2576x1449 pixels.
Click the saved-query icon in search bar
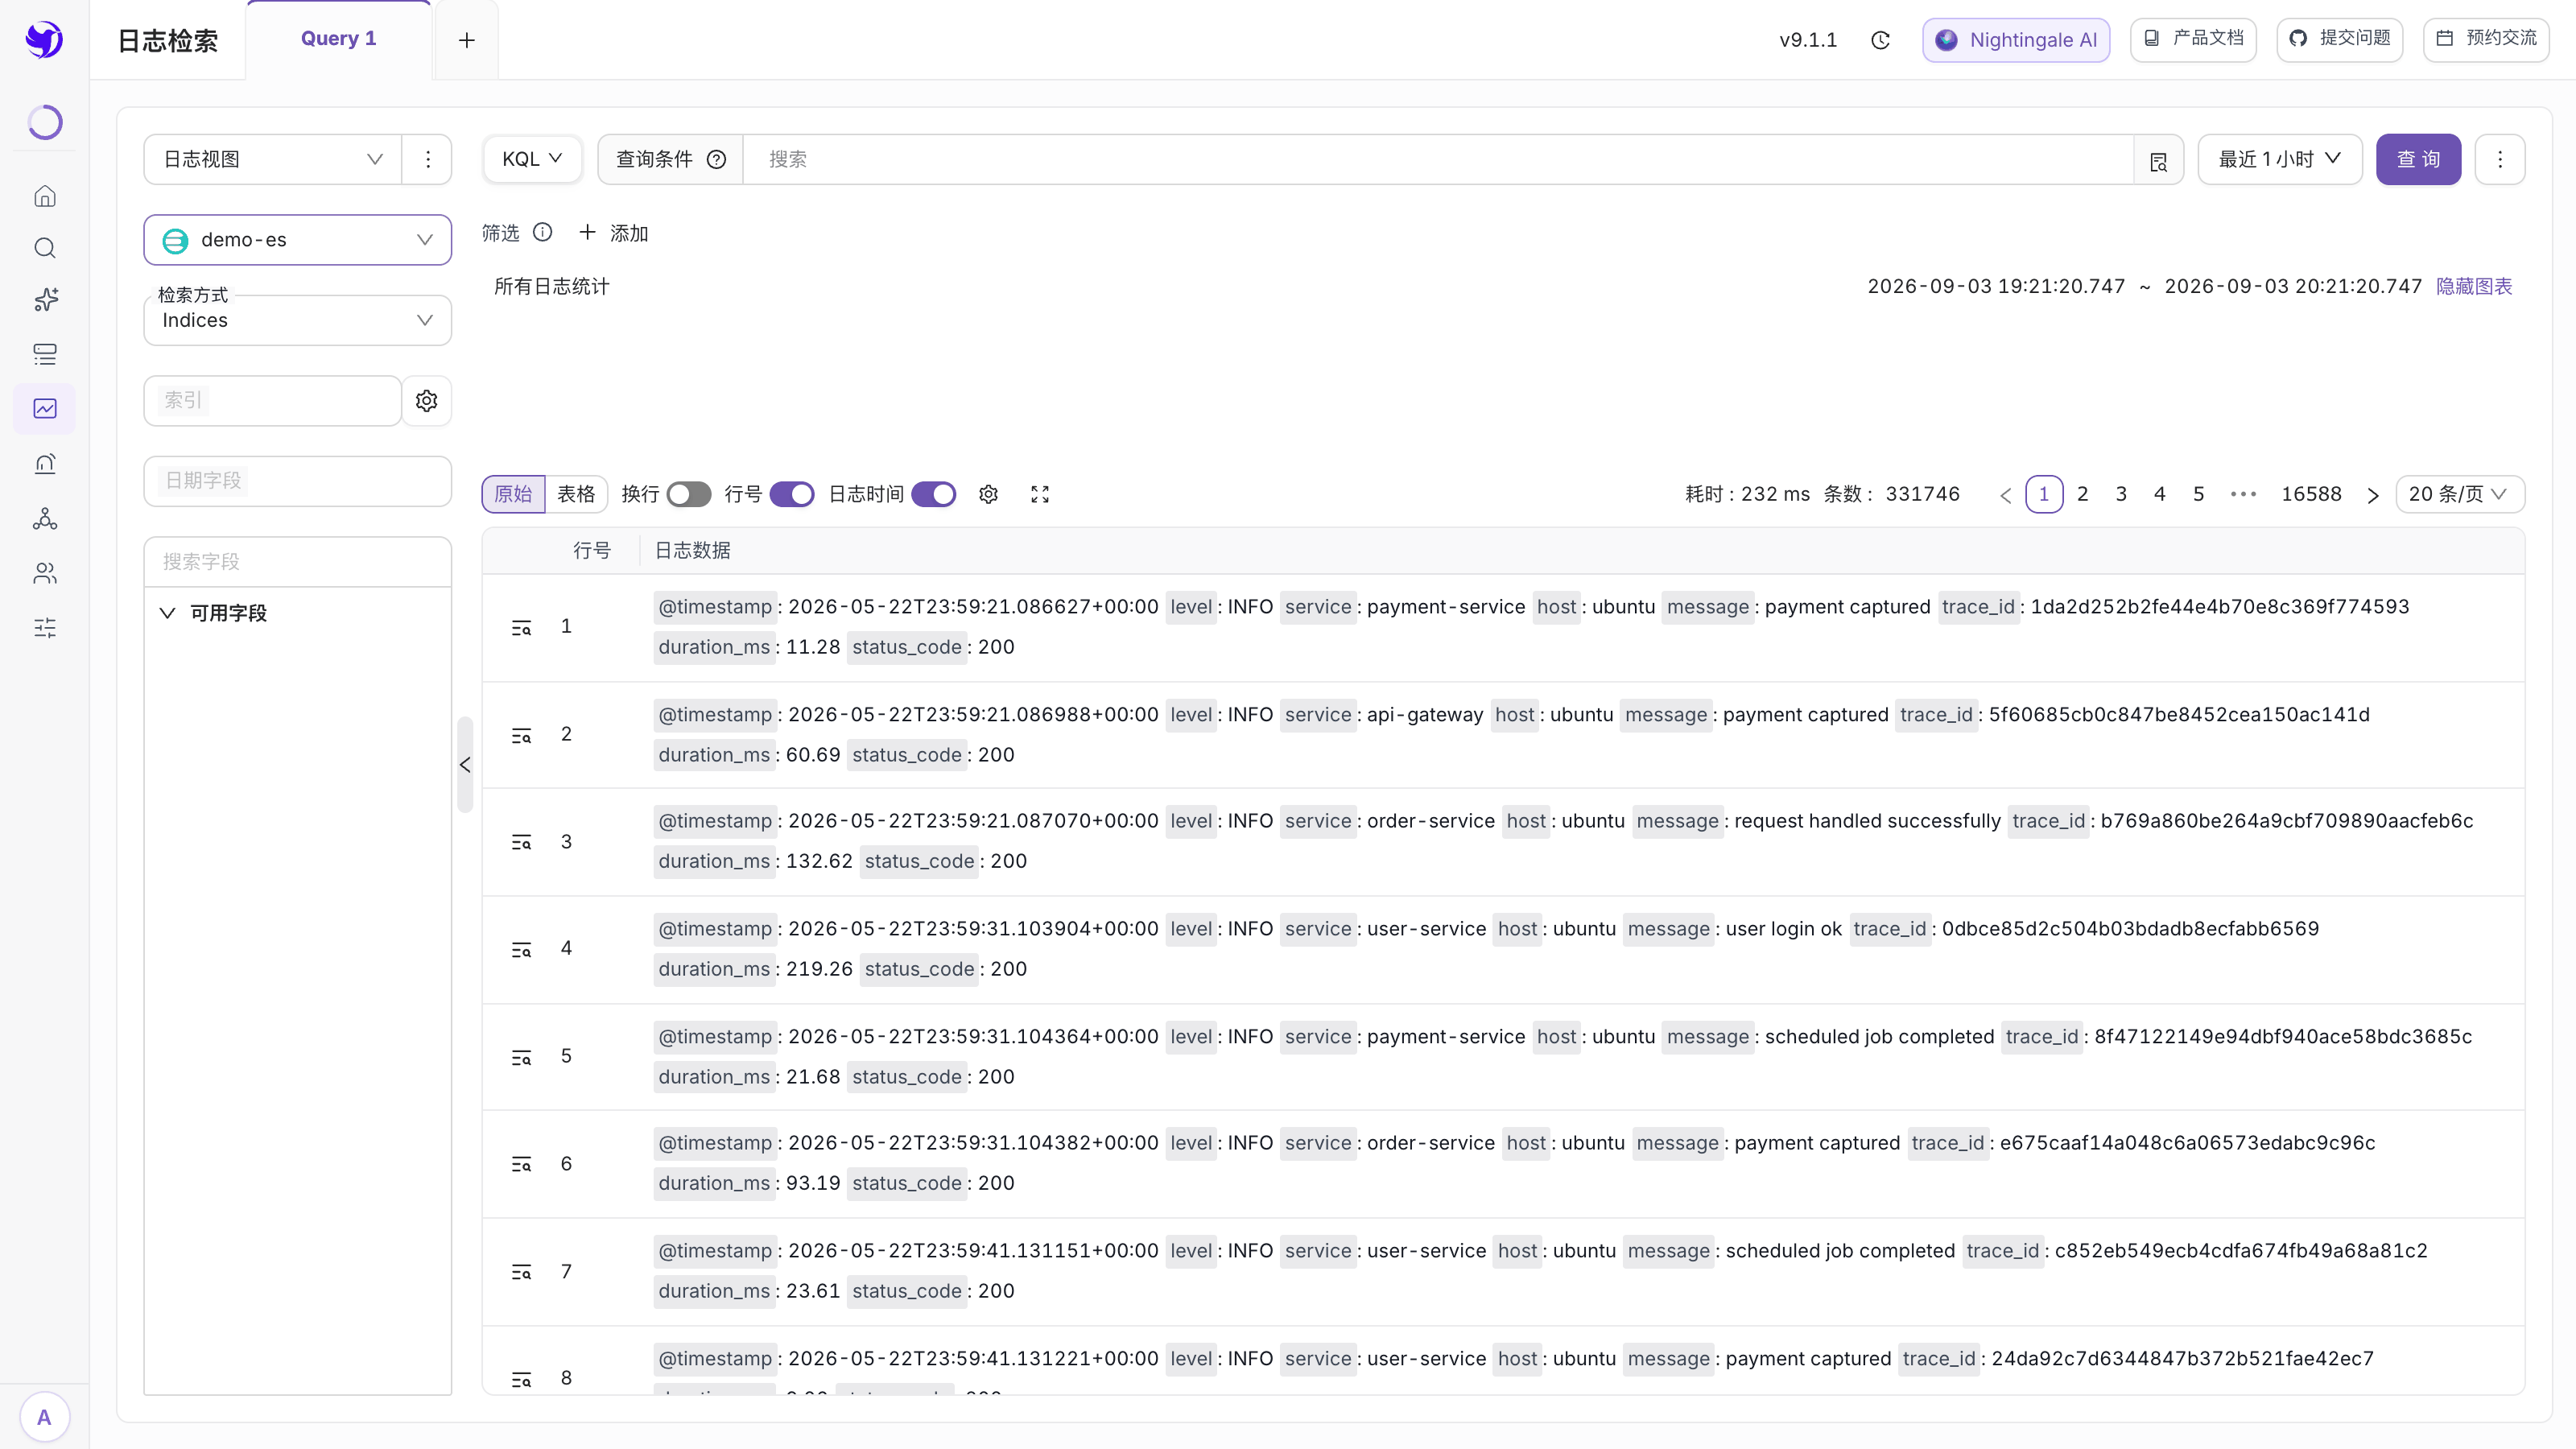(x=2158, y=160)
